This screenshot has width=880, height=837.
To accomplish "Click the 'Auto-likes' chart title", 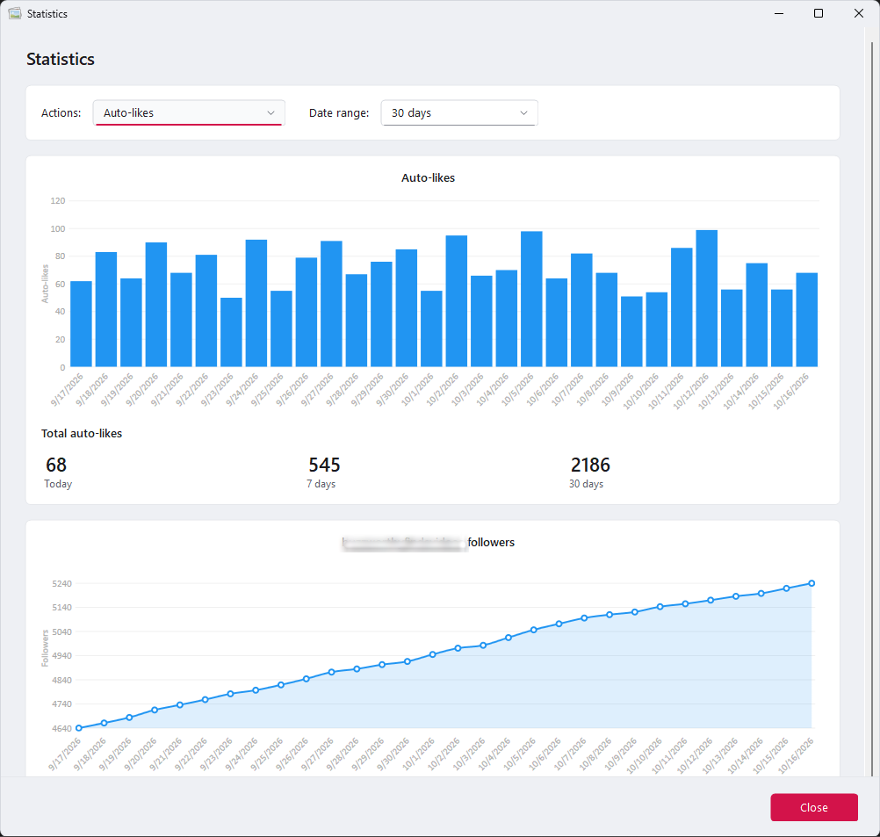I will point(429,178).
